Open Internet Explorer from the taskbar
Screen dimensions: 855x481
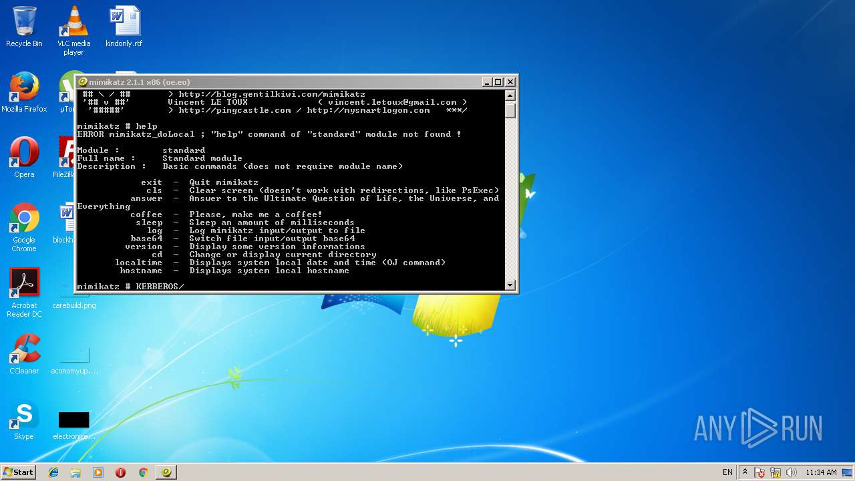53,472
